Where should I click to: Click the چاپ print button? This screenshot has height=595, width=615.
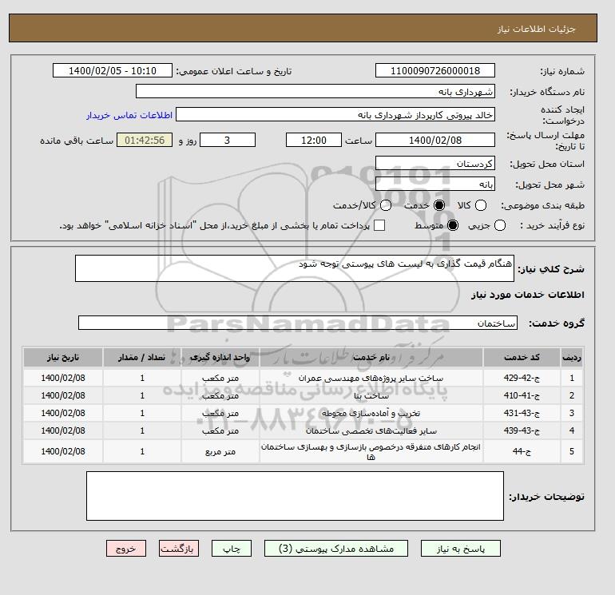pos(232,549)
